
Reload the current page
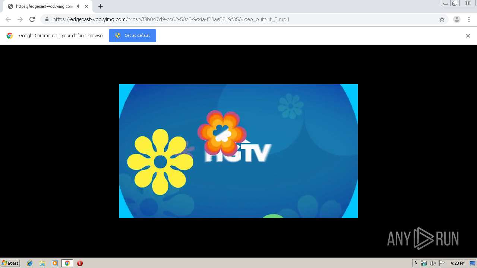[x=32, y=19]
